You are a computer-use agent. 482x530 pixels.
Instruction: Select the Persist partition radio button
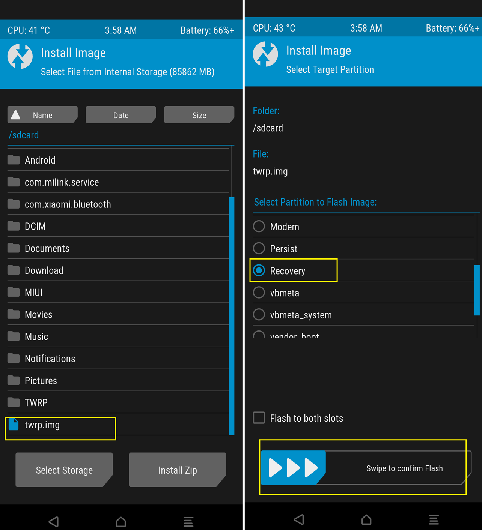259,248
